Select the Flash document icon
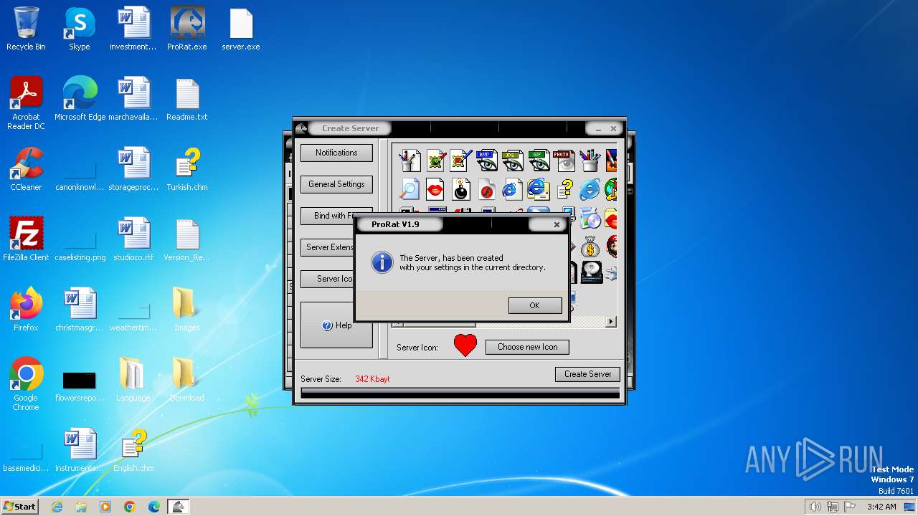 pyautogui.click(x=487, y=189)
